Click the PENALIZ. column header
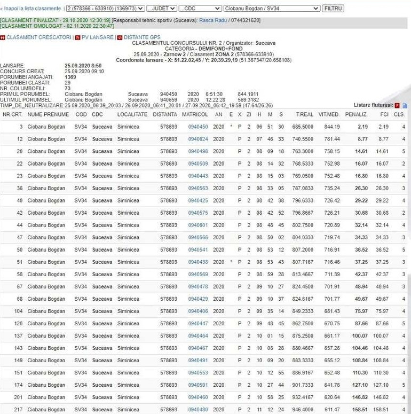The width and height of the screenshot is (411, 414). pos(356,114)
